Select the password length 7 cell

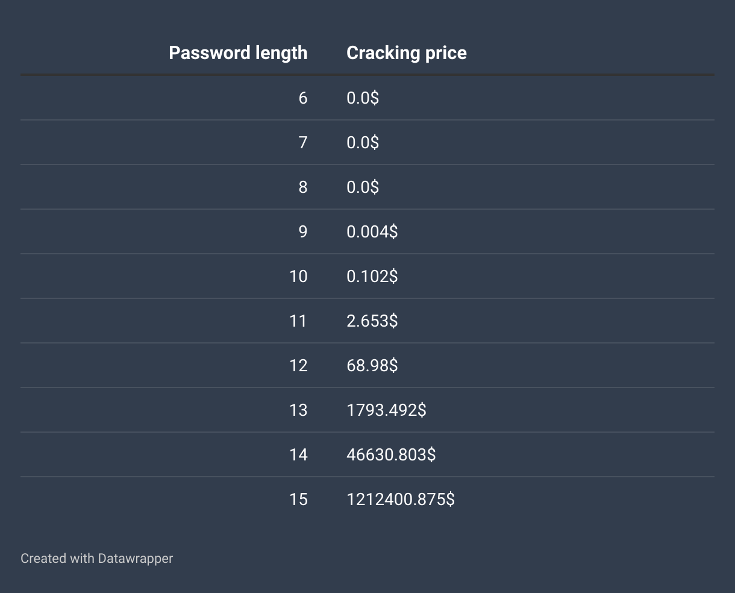[303, 143]
